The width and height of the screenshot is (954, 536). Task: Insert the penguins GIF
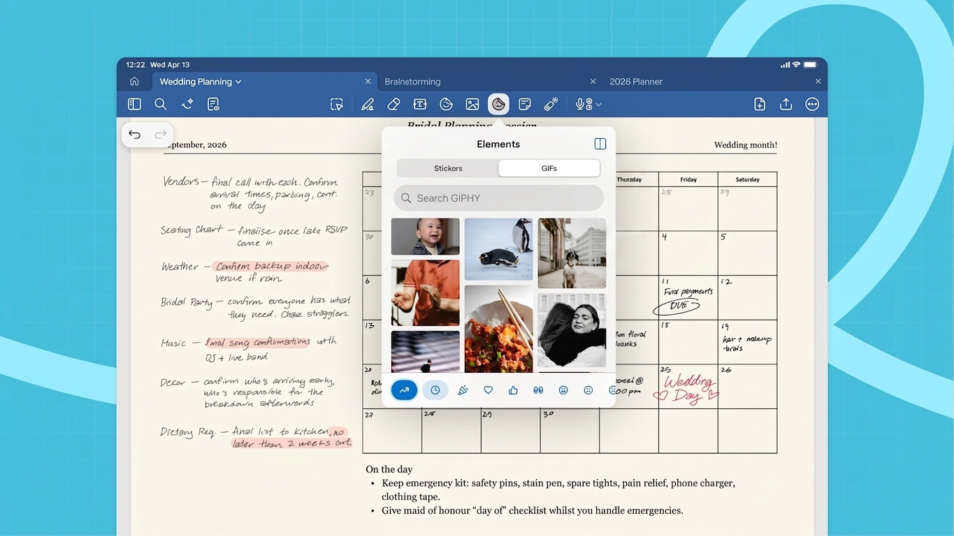(498, 249)
